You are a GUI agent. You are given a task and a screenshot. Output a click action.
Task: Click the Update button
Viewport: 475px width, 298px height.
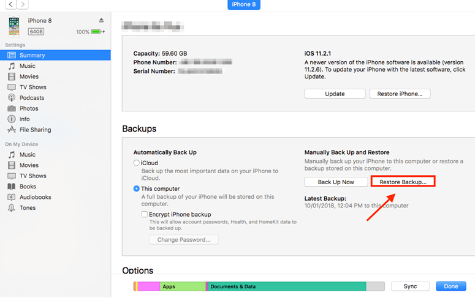pos(335,94)
